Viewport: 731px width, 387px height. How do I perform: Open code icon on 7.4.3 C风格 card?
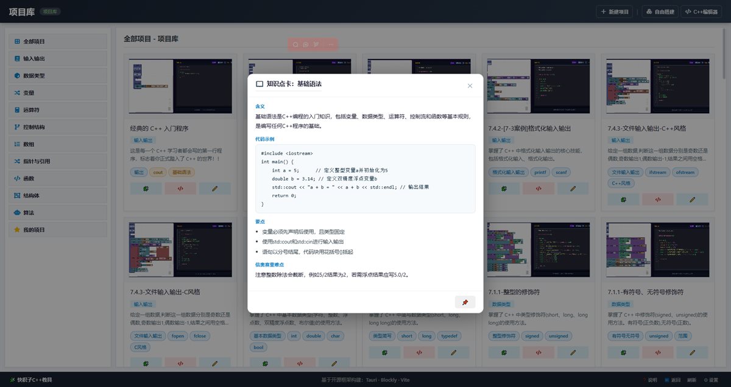pos(180,363)
